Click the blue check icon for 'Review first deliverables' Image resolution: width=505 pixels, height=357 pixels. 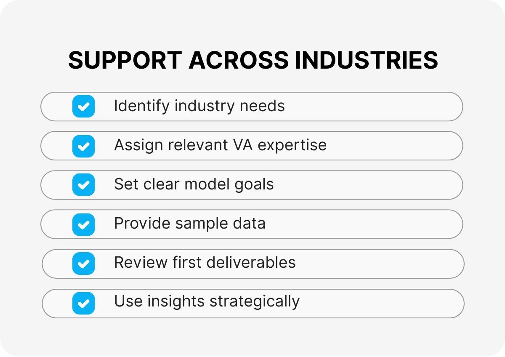point(83,264)
